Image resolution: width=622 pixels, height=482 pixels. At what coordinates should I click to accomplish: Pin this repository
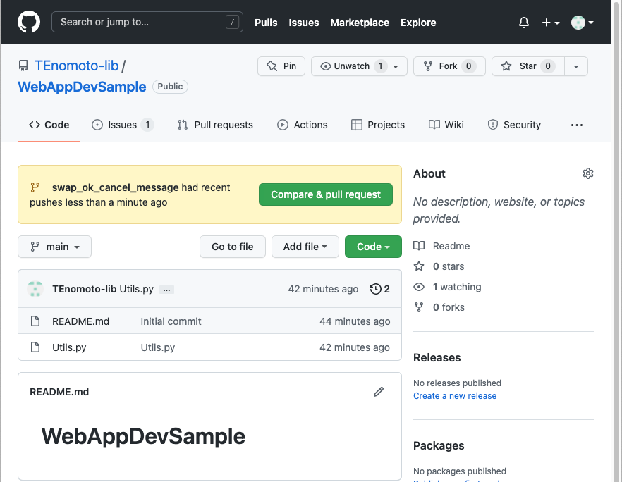(281, 66)
